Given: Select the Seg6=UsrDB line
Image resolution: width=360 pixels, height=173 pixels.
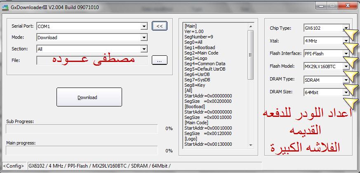Looking at the screenshot, I should (197, 74).
